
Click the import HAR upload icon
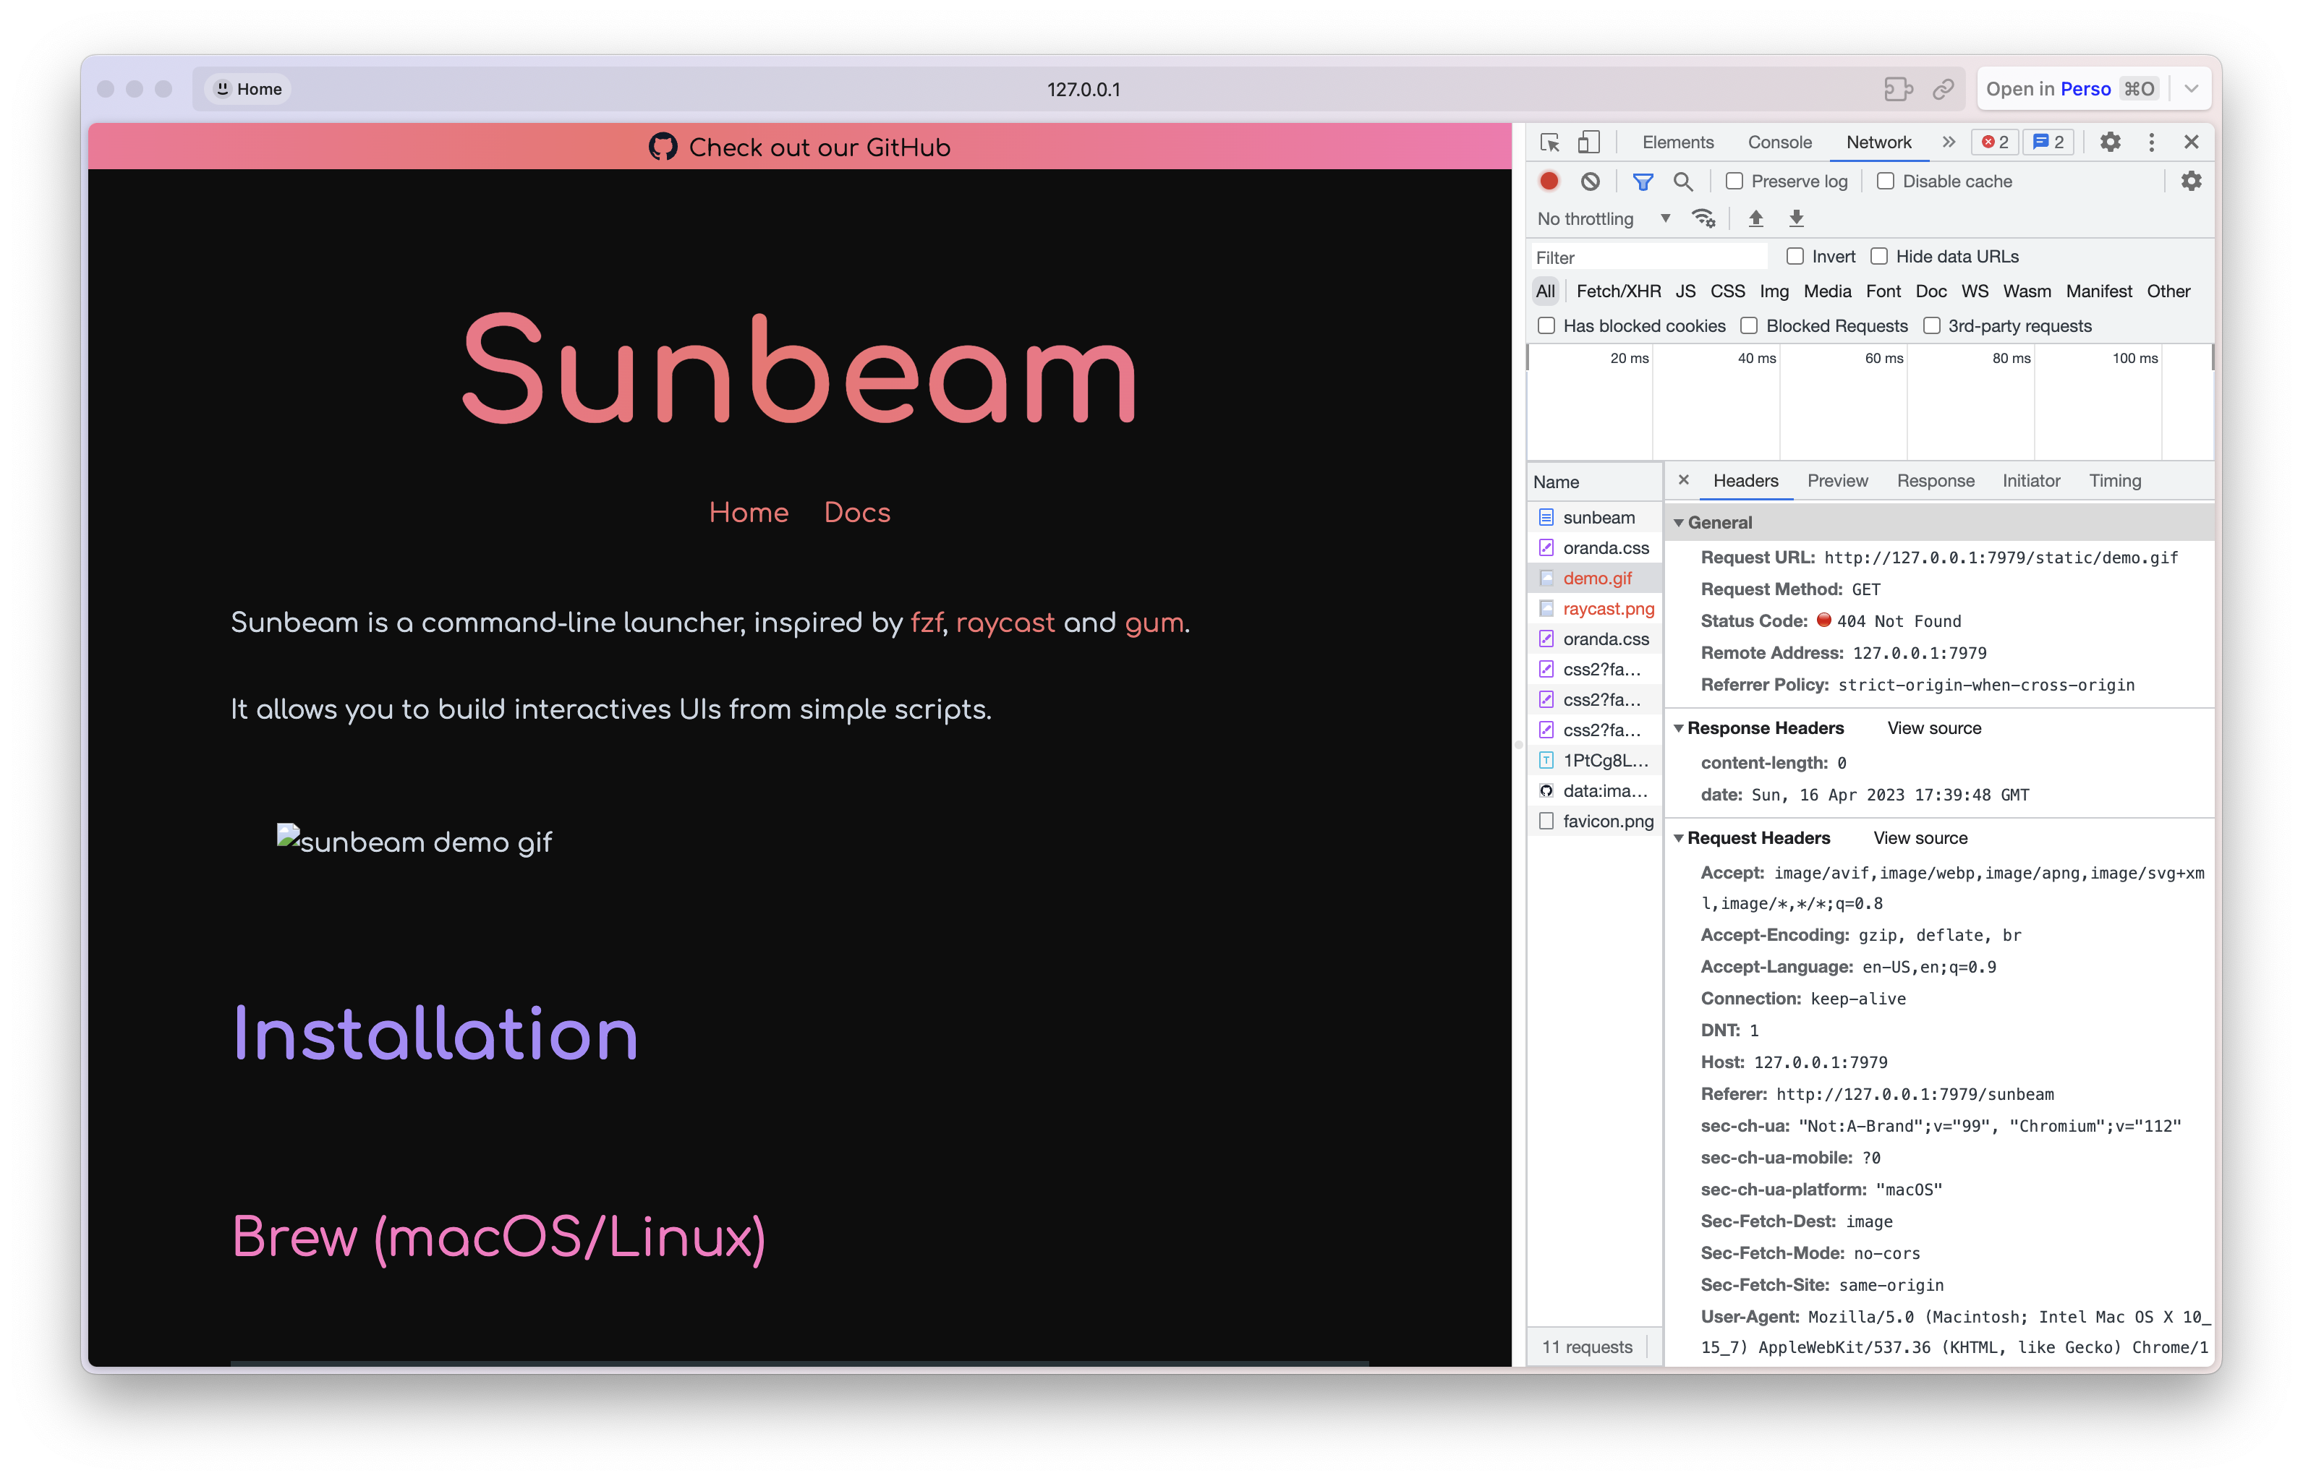(1755, 218)
